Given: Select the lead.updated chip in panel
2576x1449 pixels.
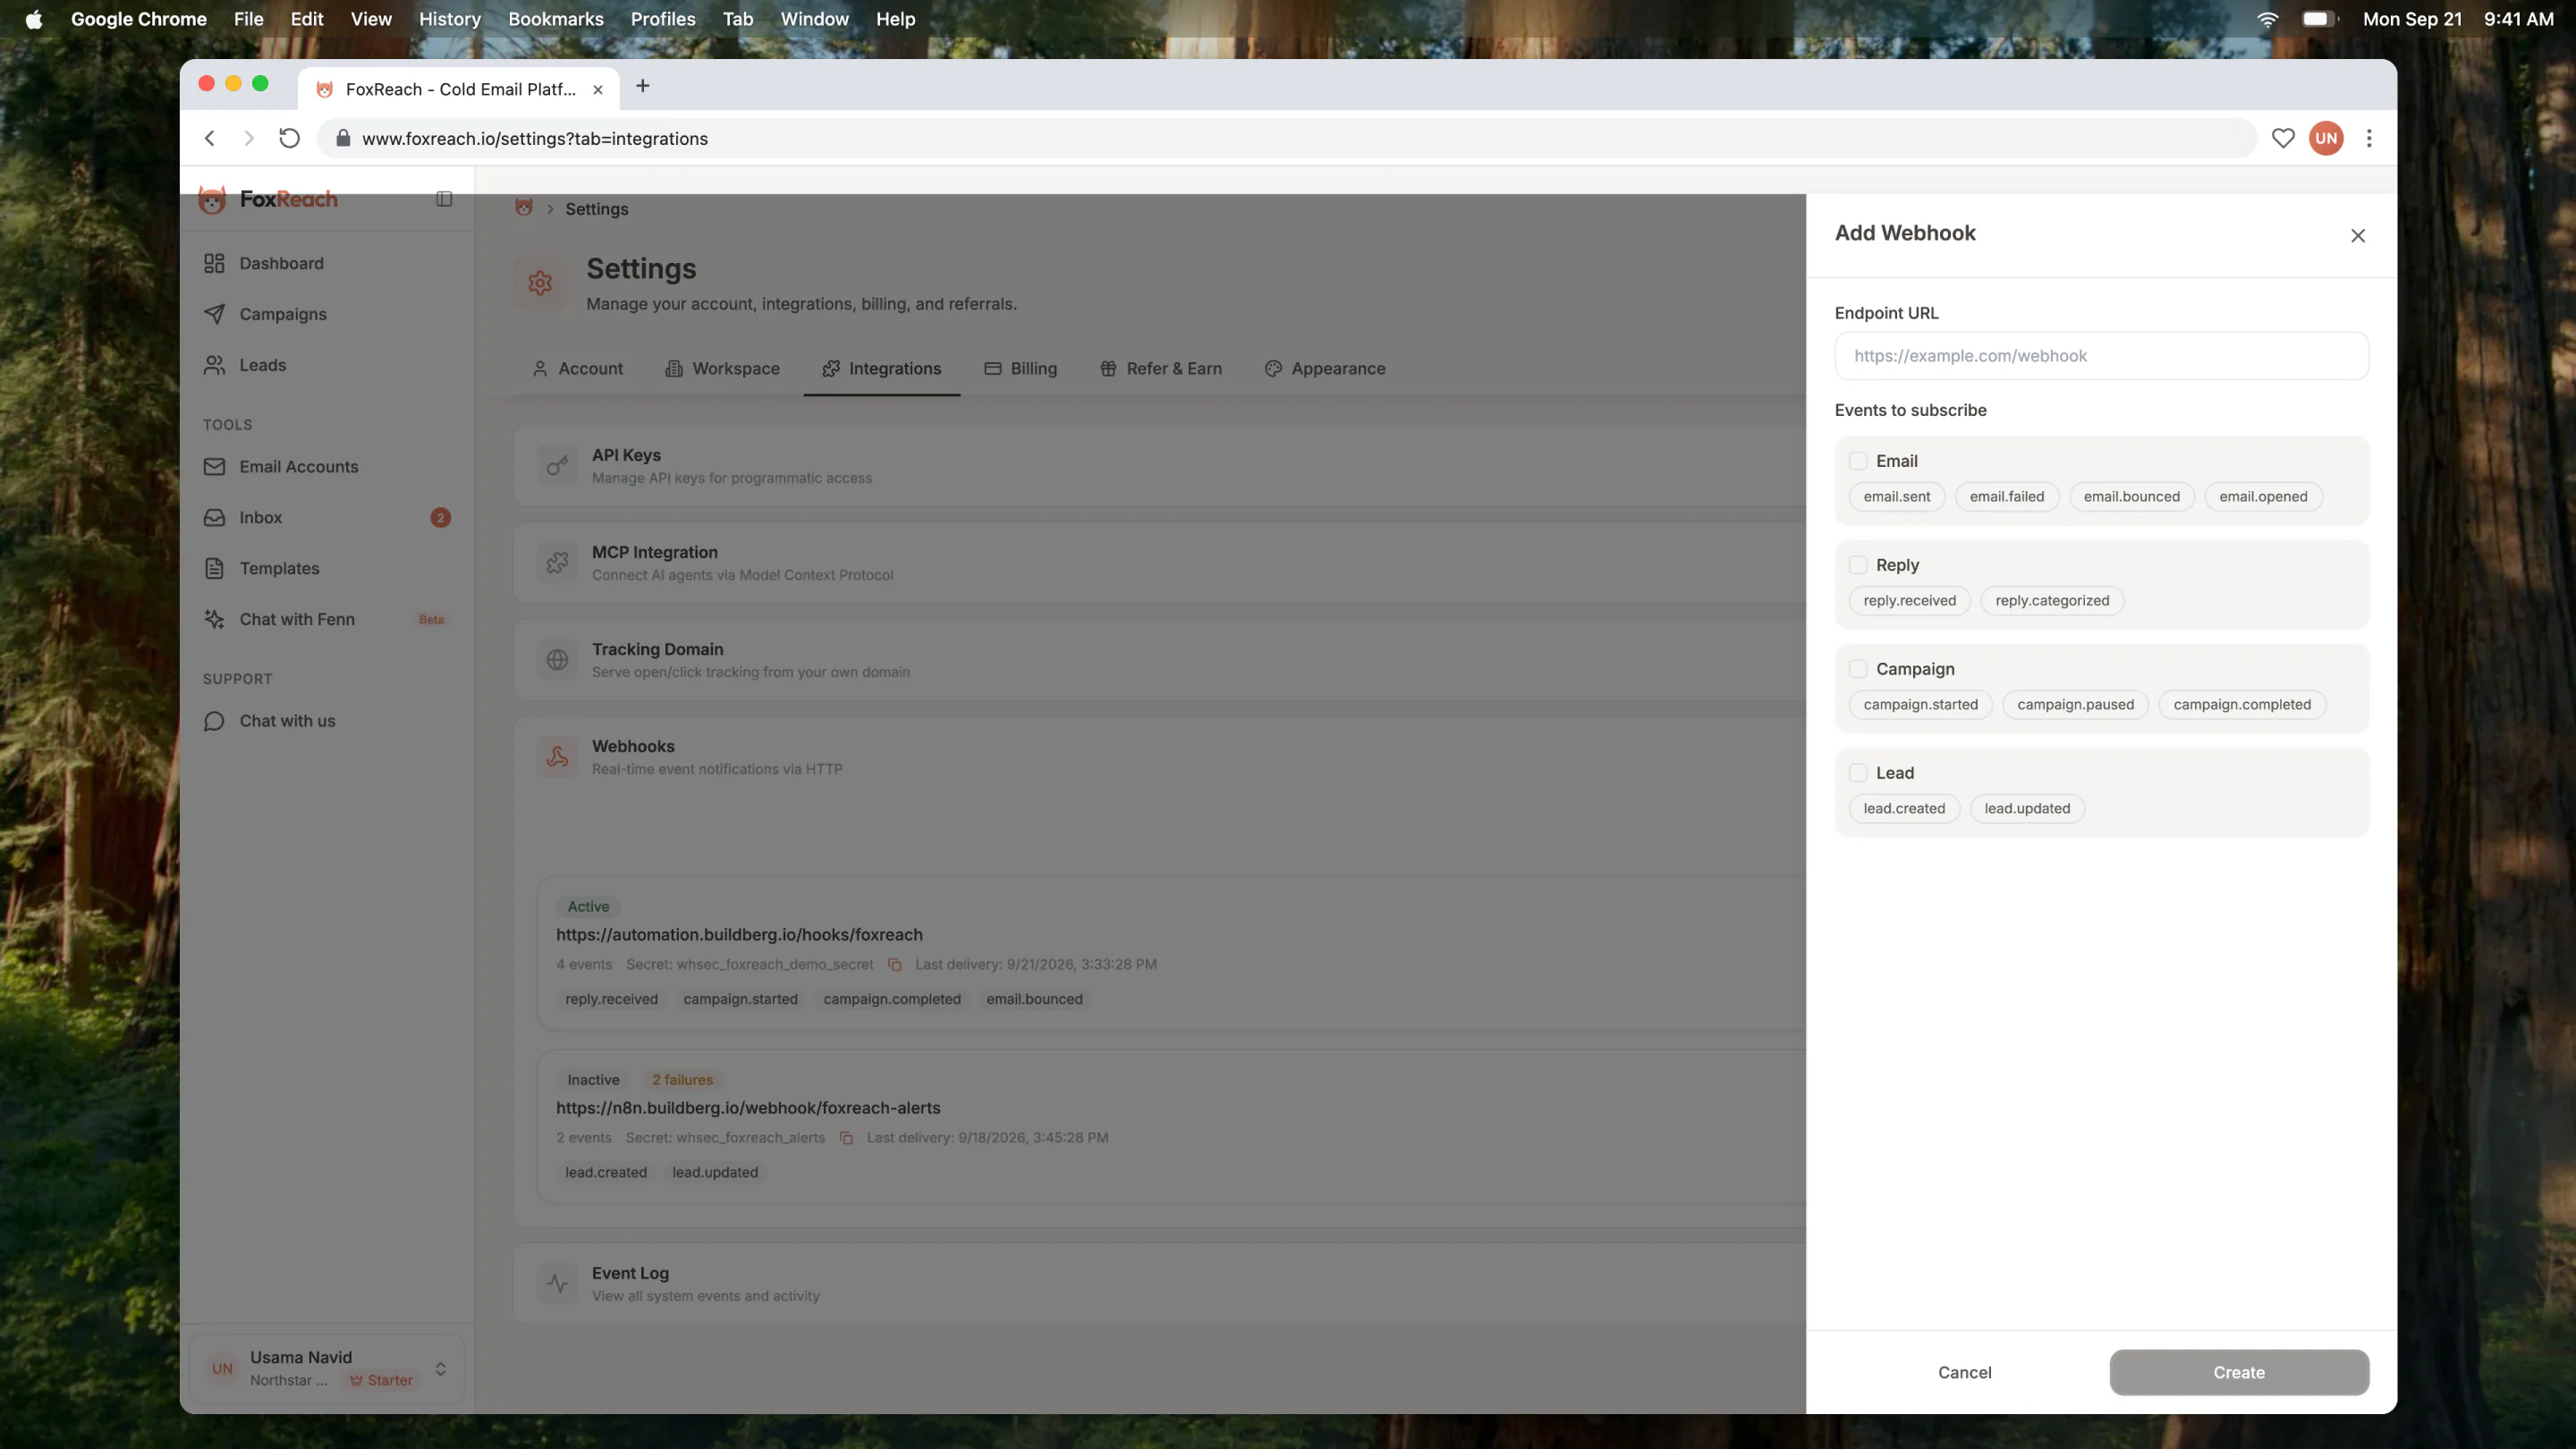Looking at the screenshot, I should tap(2027, 809).
